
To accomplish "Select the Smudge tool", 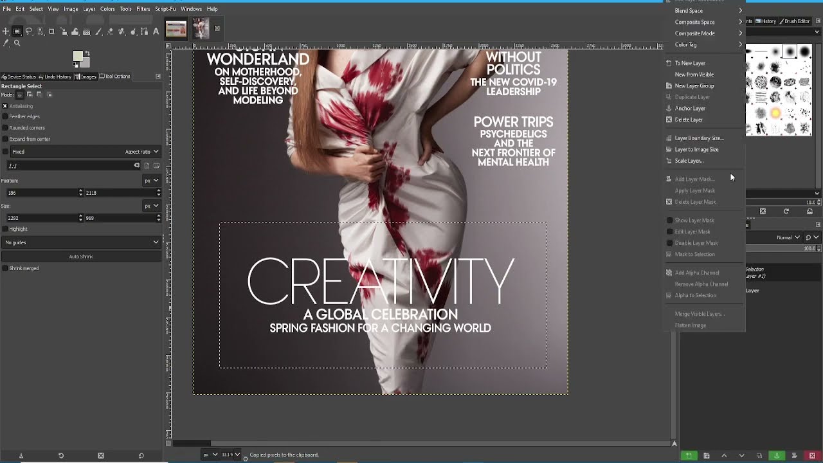I will (x=132, y=32).
